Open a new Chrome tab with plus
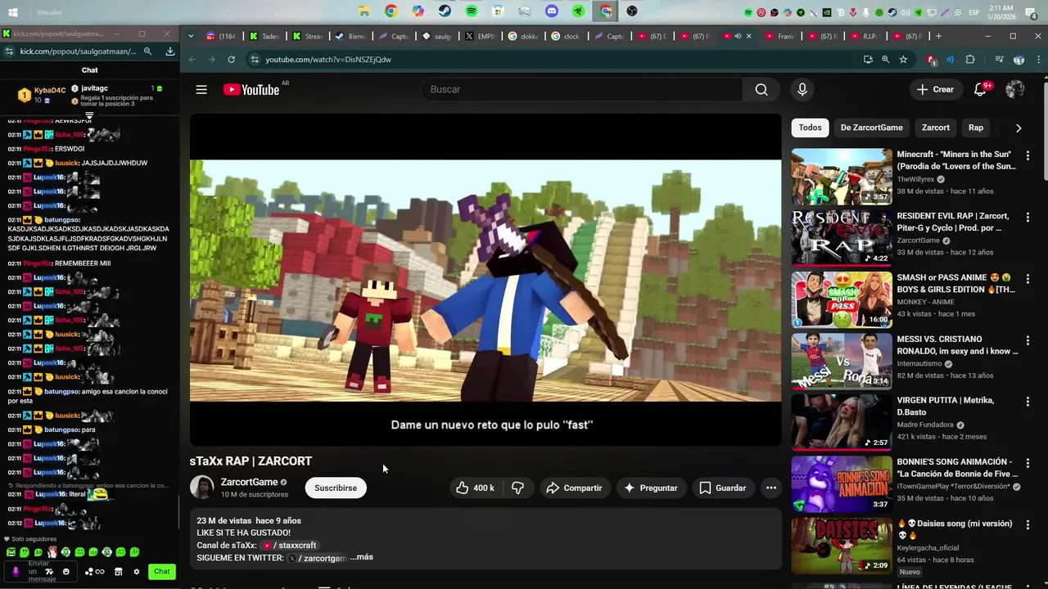1048x589 pixels. point(938,36)
